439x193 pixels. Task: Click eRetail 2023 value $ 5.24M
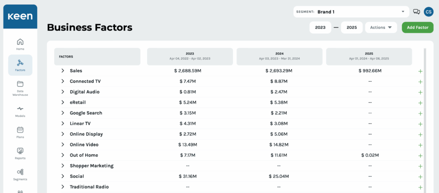(188, 102)
